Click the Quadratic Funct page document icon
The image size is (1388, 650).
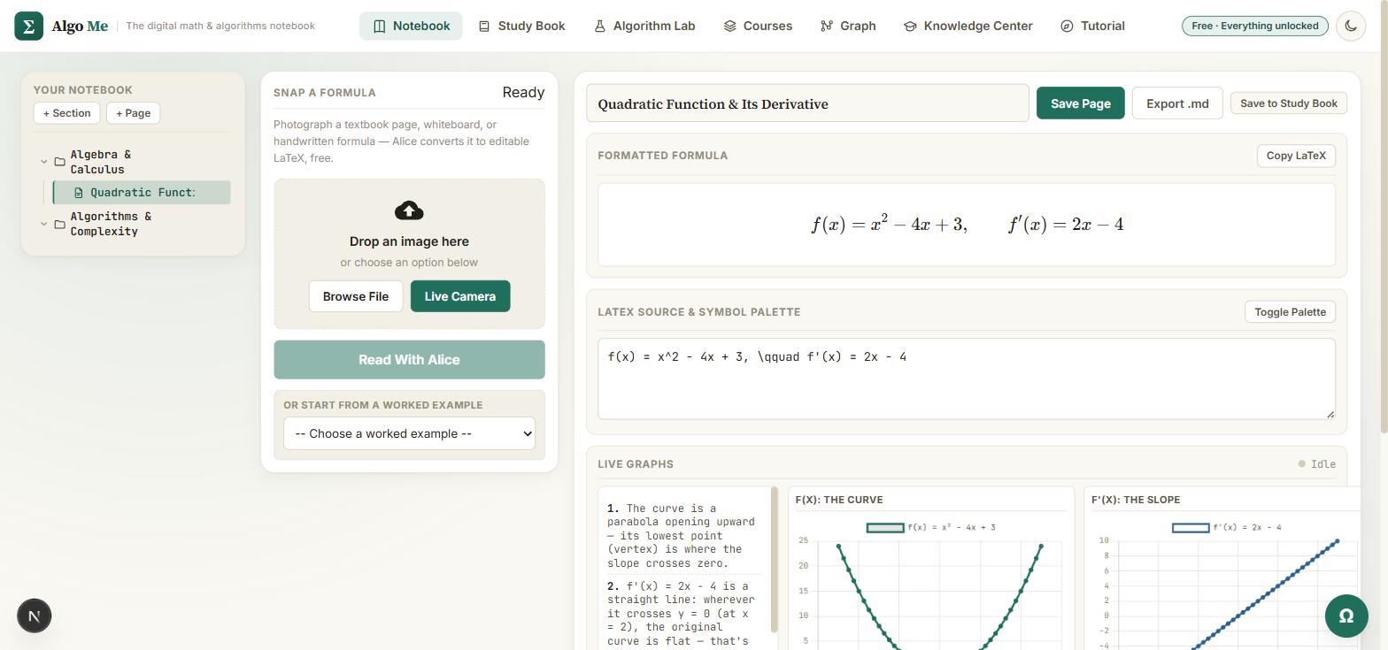79,192
